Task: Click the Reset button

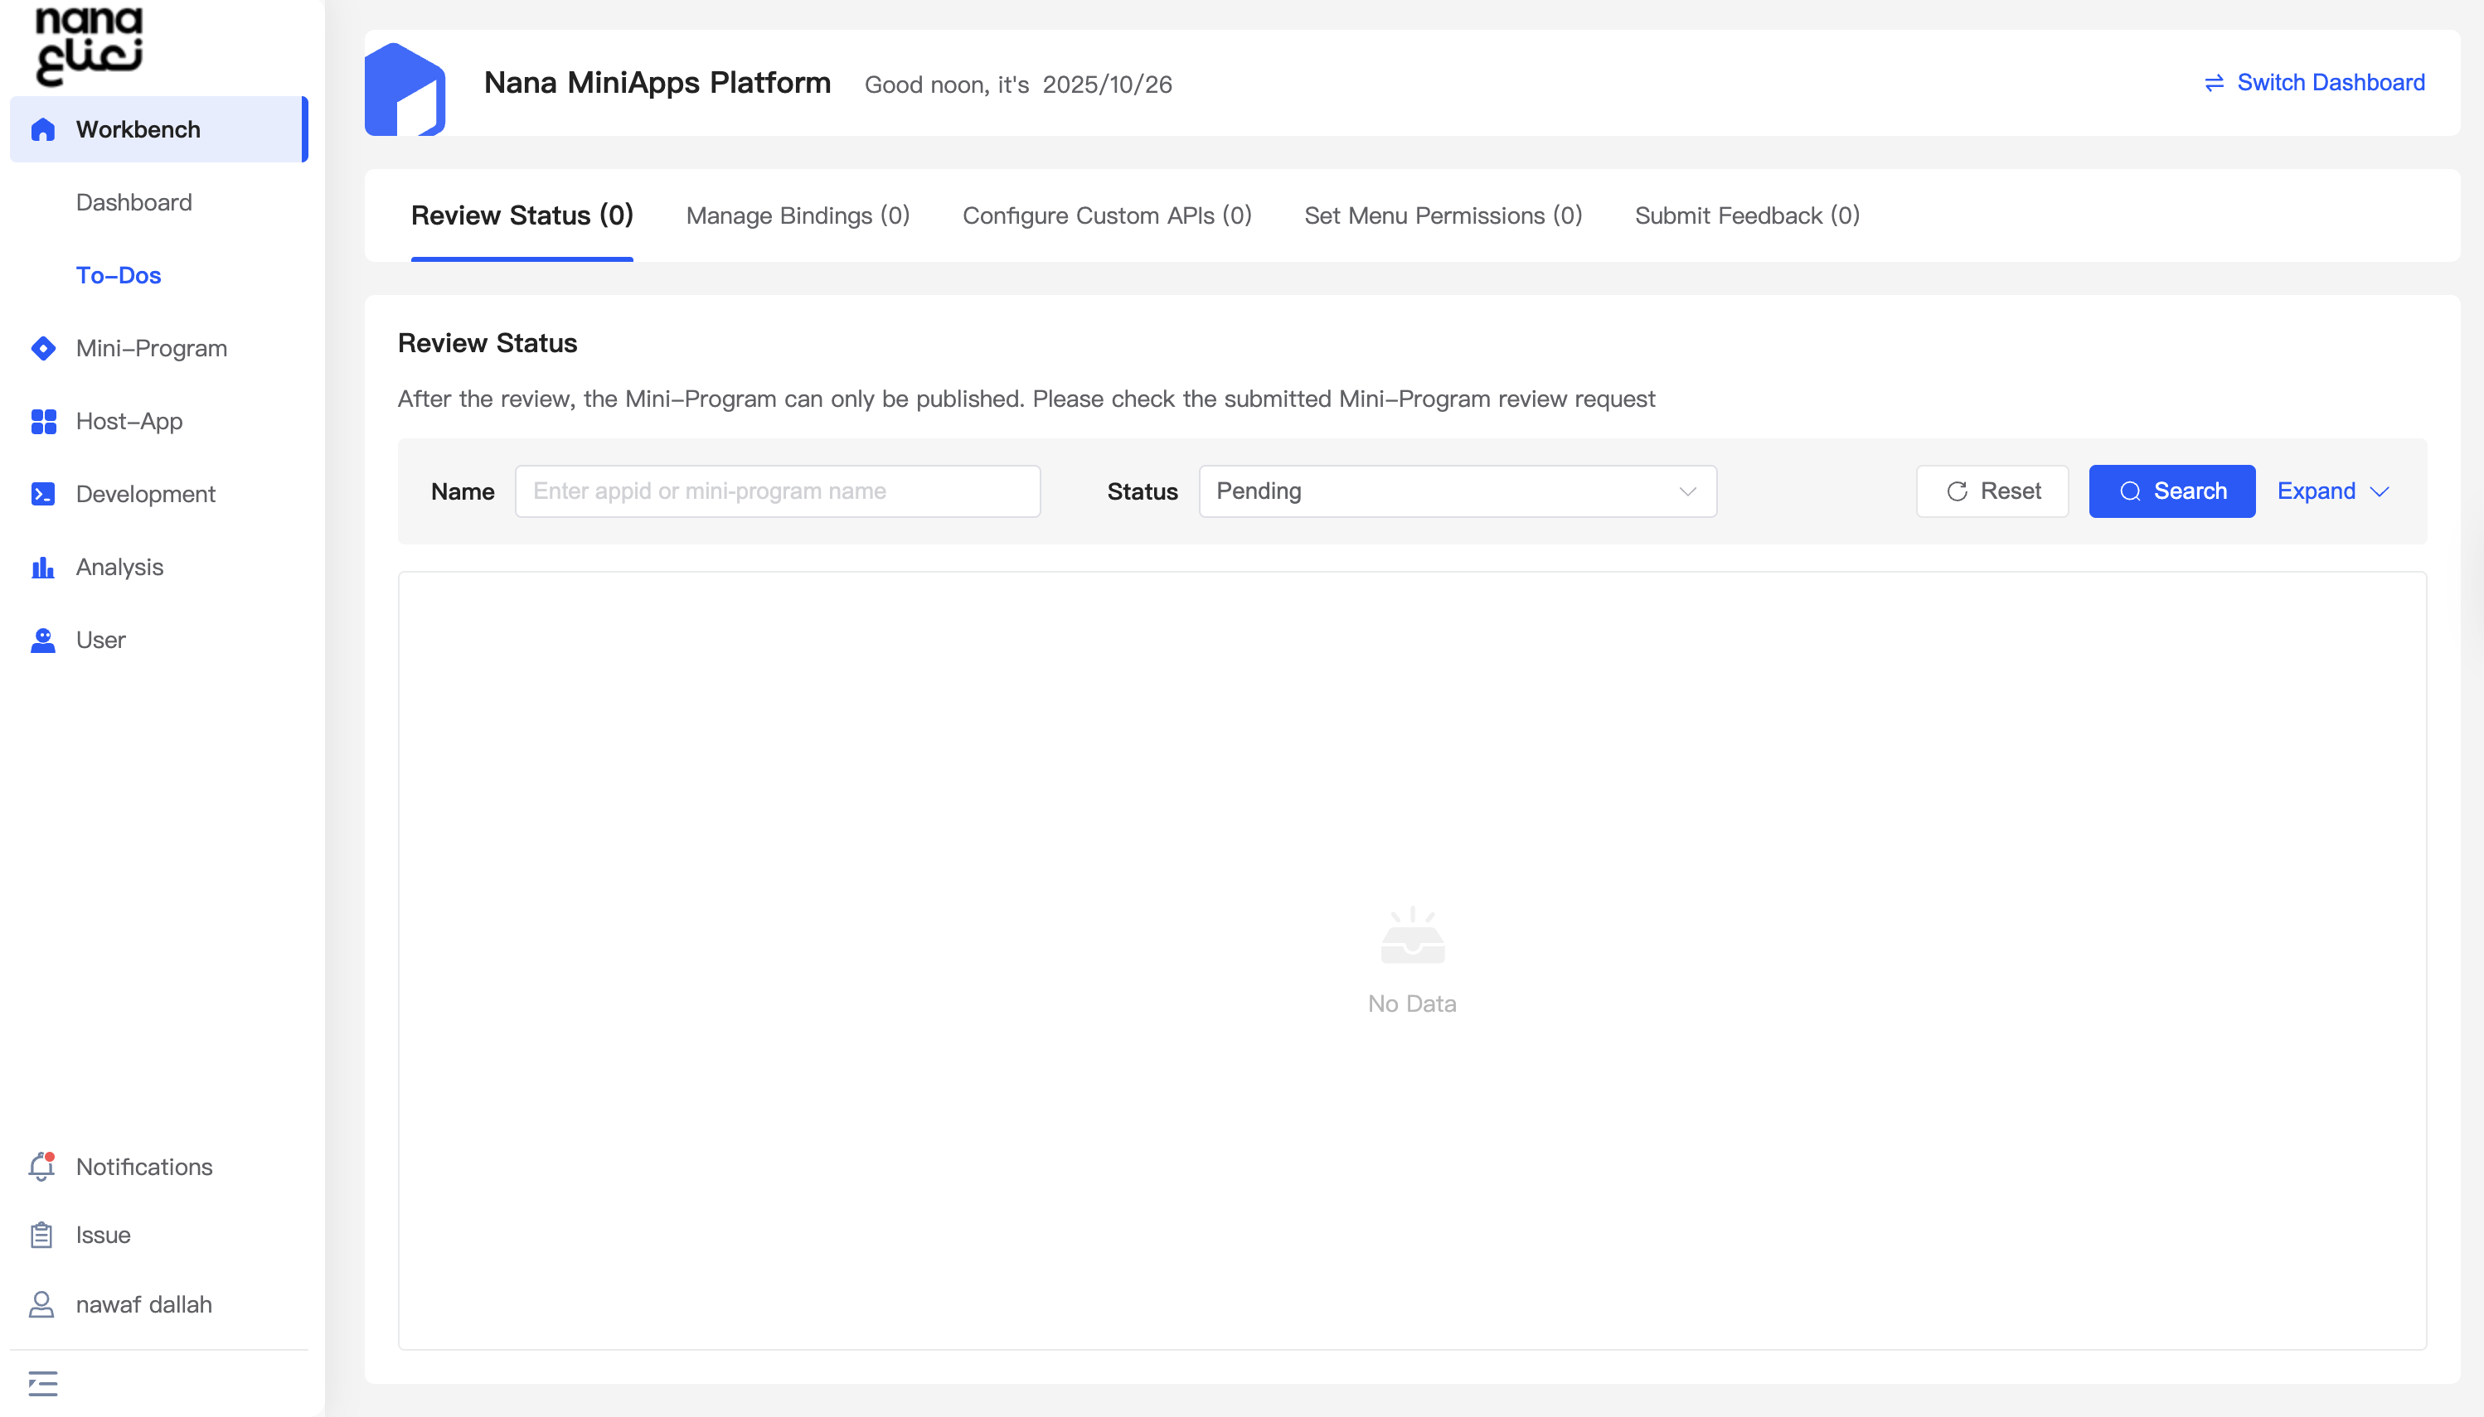Action: (1992, 491)
